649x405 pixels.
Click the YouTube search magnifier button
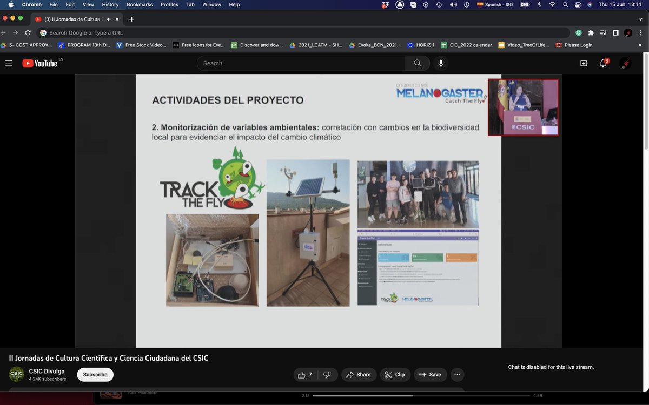(x=418, y=63)
